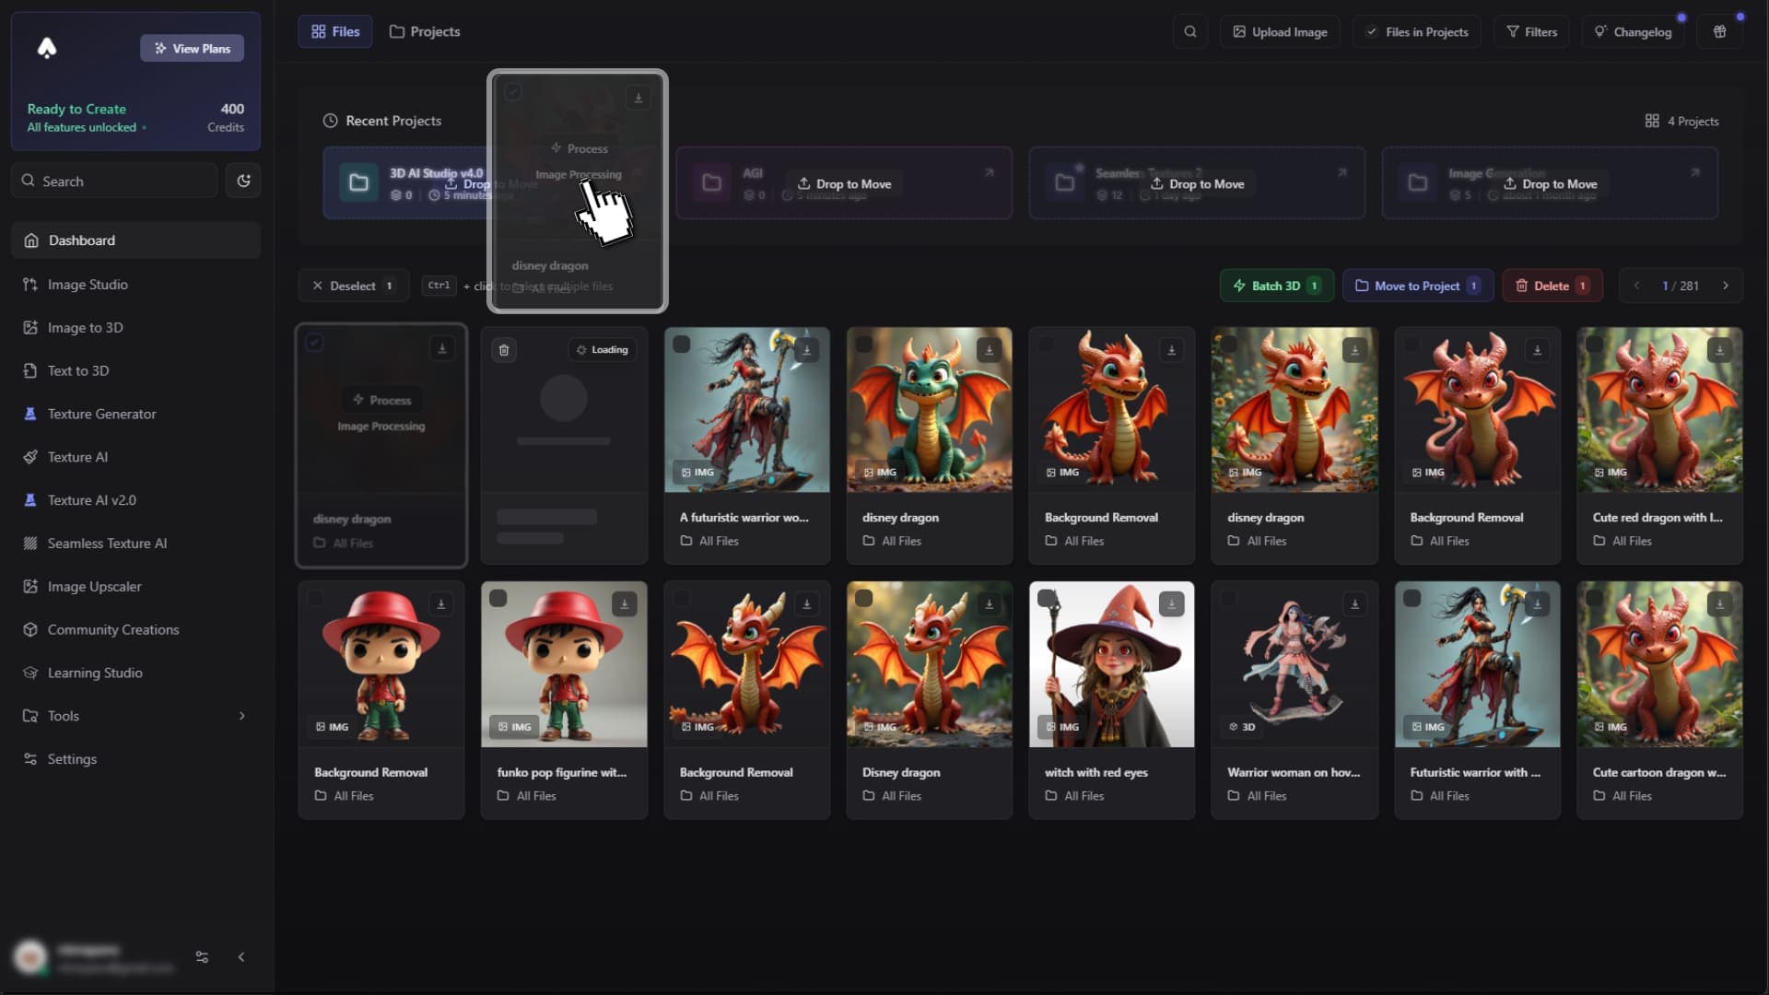This screenshot has height=995, width=1769.
Task: Click the search magnifier icon
Action: tap(1190, 31)
